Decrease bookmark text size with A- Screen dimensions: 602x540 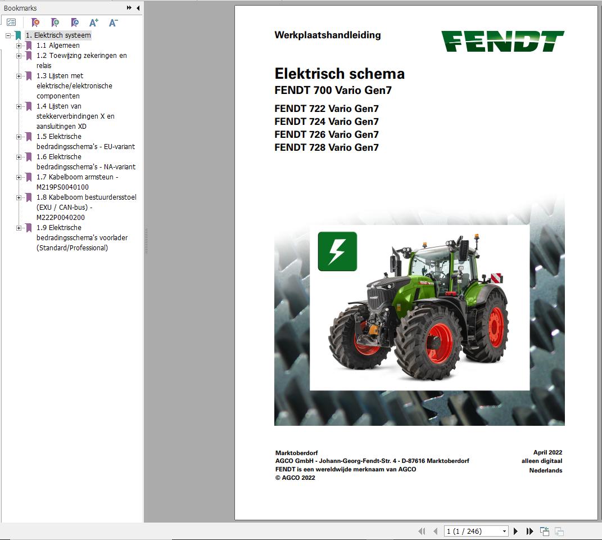(113, 22)
